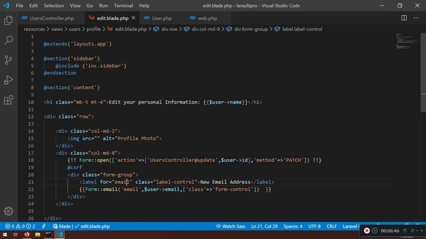Open the errors and warnings status bar counter
The height and width of the screenshot is (239, 426).
click(20, 226)
